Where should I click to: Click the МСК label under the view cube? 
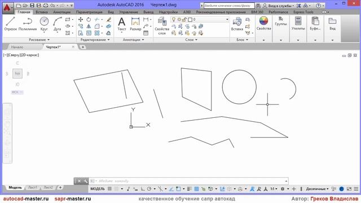(17, 92)
